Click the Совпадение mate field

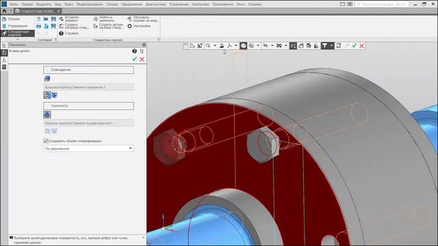click(x=88, y=70)
